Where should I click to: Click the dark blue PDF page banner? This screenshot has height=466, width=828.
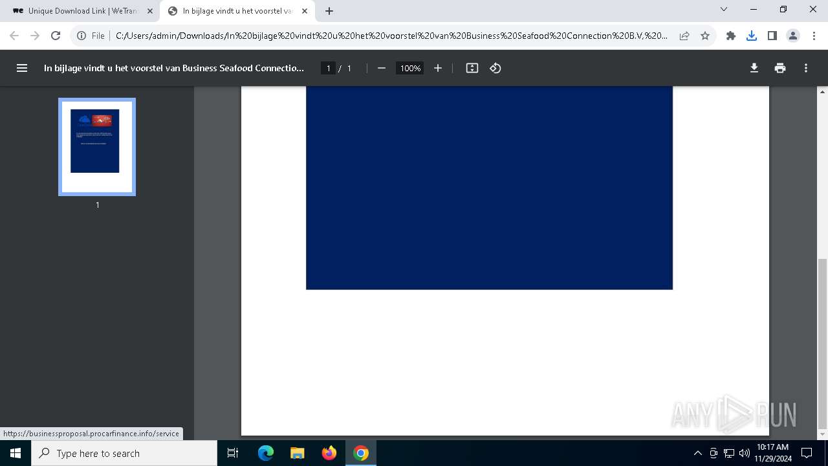tap(489, 188)
